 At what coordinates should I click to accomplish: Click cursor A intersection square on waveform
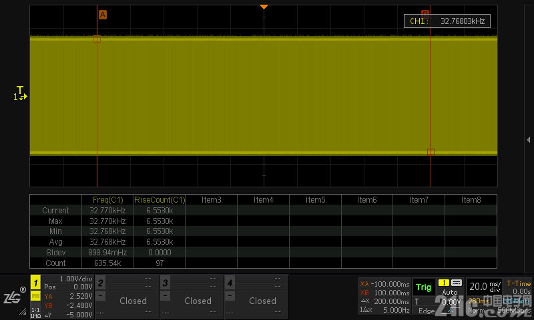(97, 39)
